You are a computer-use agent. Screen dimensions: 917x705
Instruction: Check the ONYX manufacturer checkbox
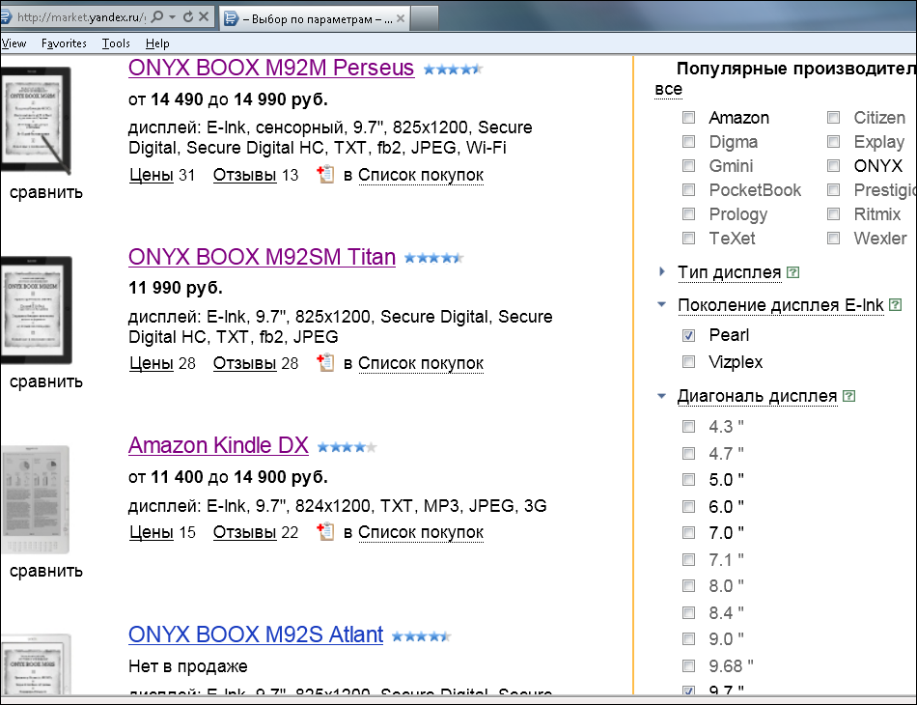[833, 165]
